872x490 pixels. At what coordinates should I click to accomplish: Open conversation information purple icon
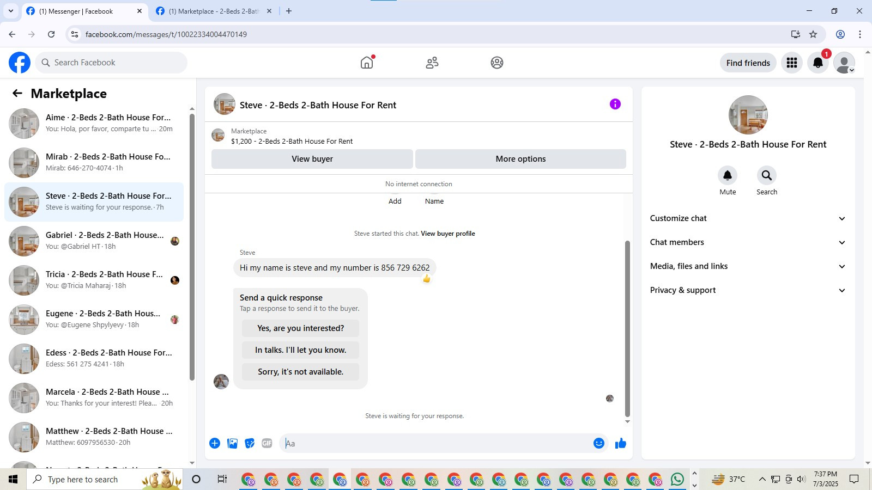[615, 104]
